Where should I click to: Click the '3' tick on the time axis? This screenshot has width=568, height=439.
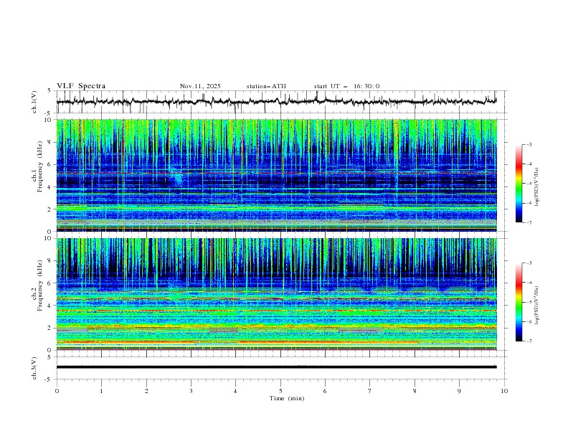click(x=191, y=391)
